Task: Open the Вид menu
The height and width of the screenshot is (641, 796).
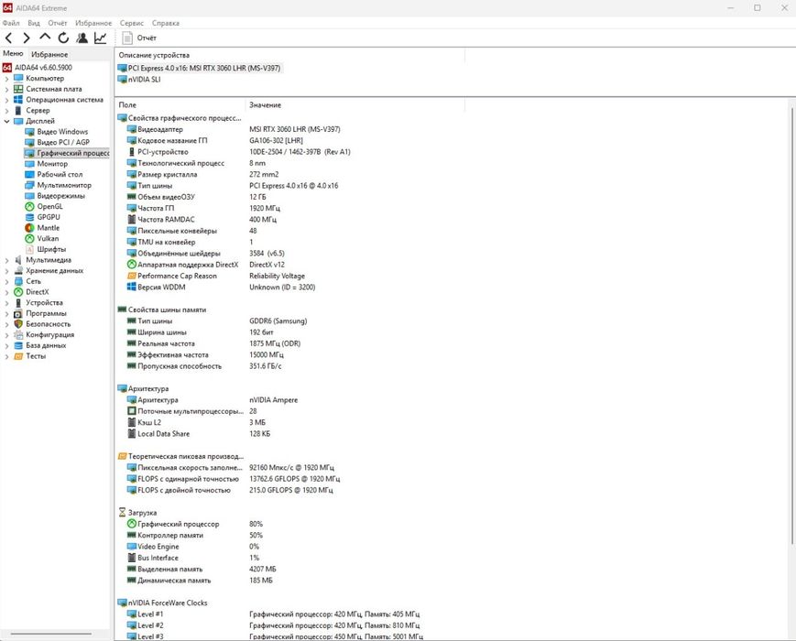Action: tap(34, 23)
